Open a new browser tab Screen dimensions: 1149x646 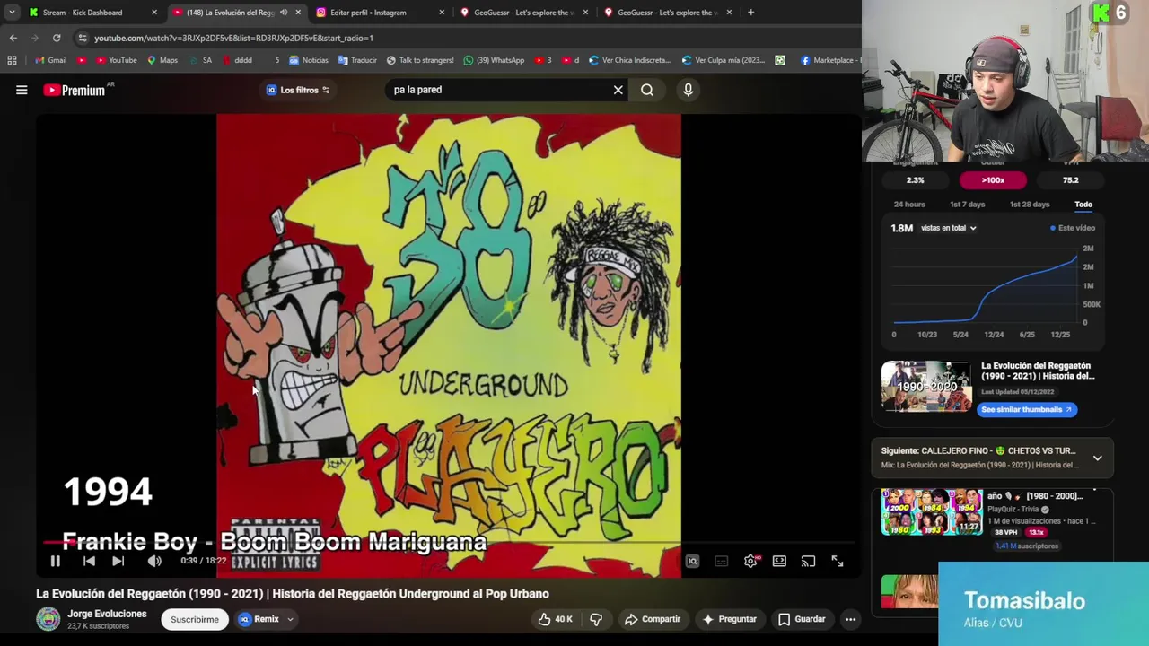click(x=750, y=13)
